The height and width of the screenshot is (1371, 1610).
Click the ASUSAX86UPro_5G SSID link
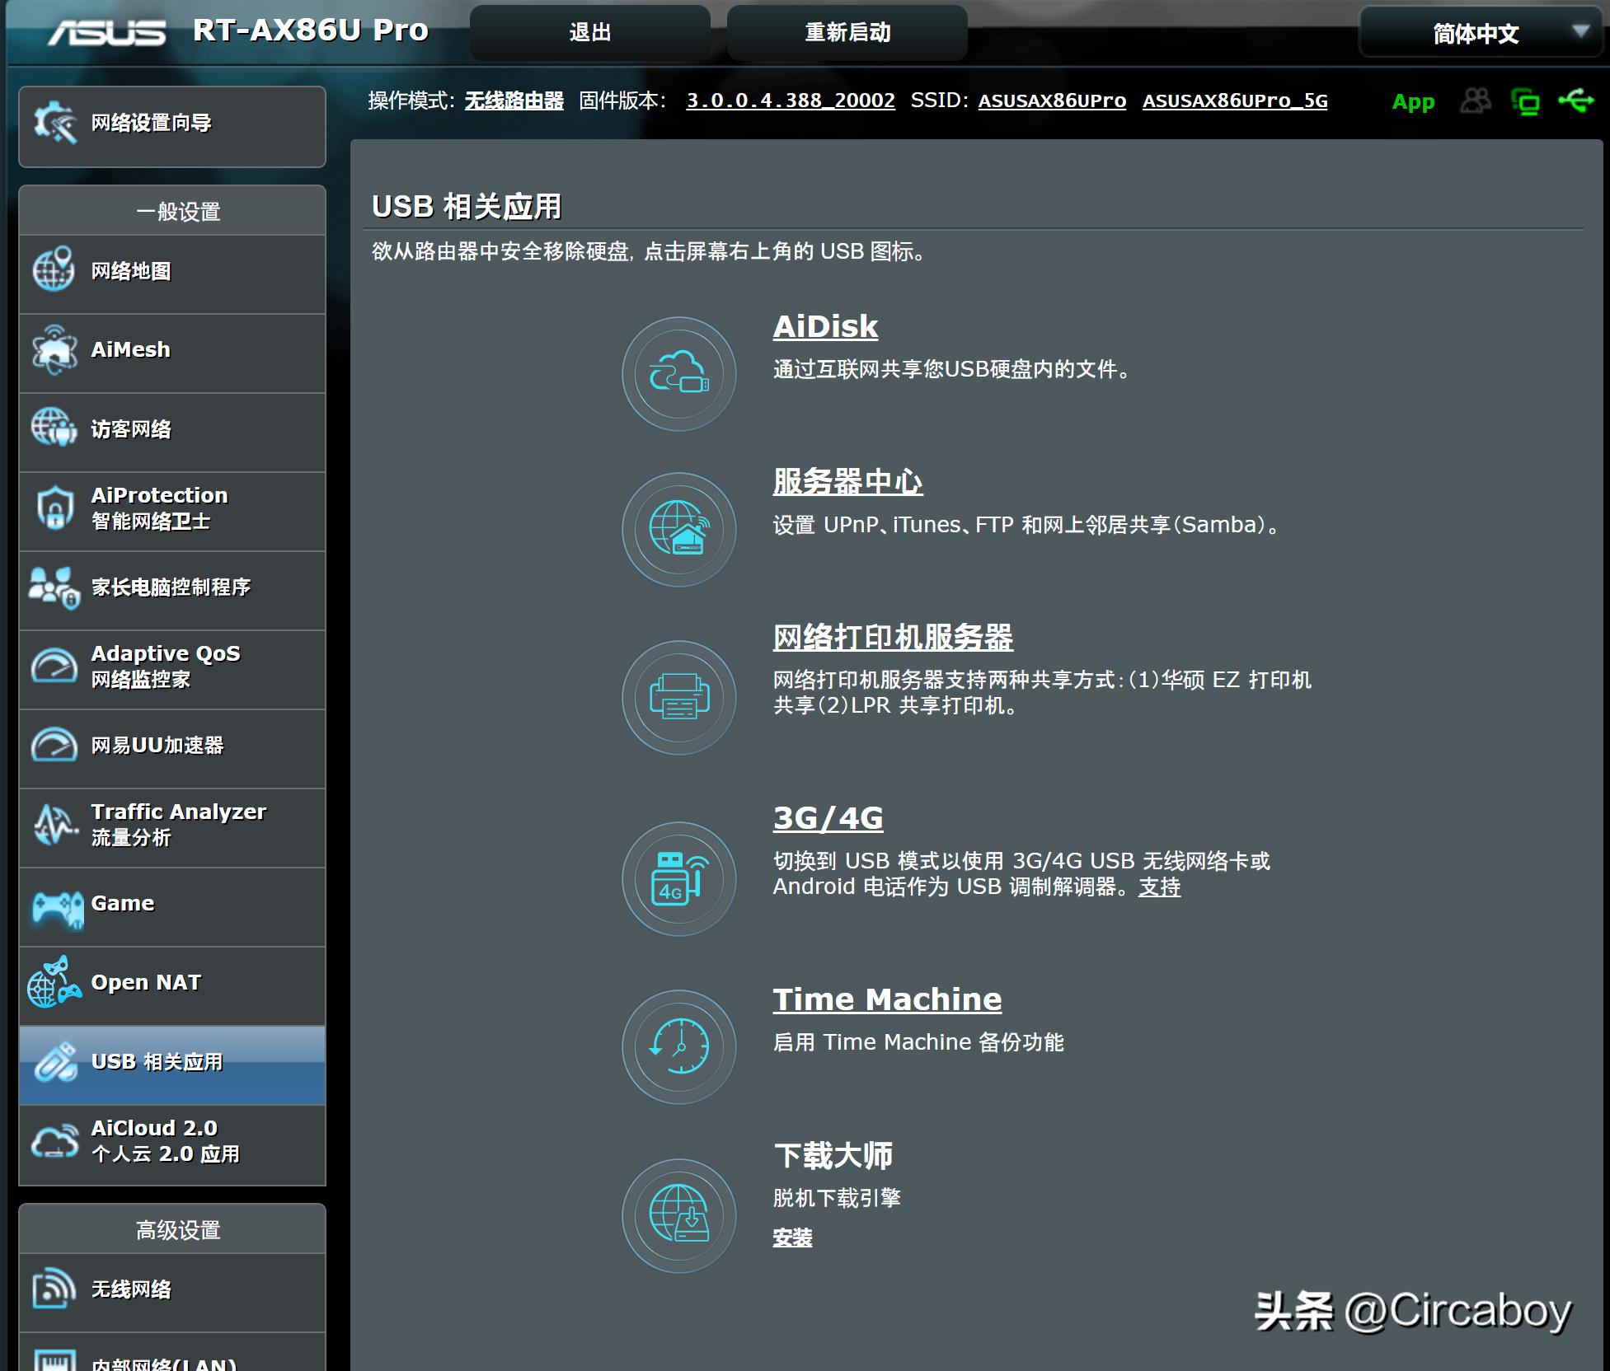pyautogui.click(x=1233, y=101)
